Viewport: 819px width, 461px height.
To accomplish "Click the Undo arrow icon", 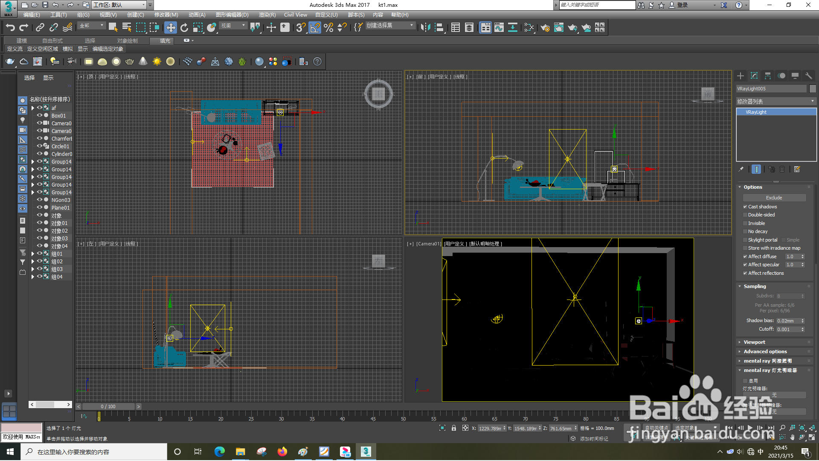I will [x=10, y=28].
